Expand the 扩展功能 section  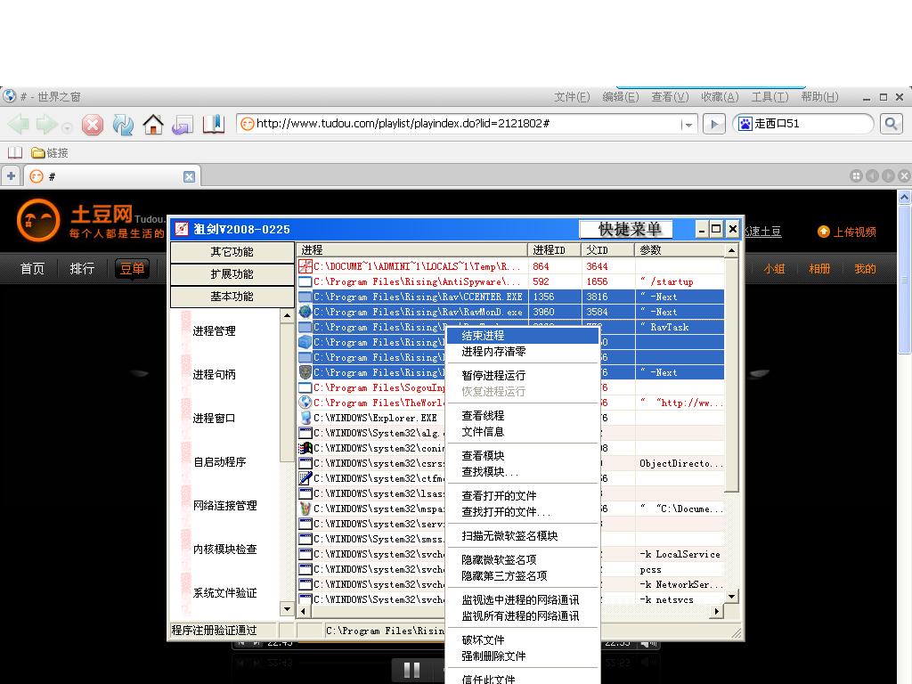pyautogui.click(x=232, y=274)
